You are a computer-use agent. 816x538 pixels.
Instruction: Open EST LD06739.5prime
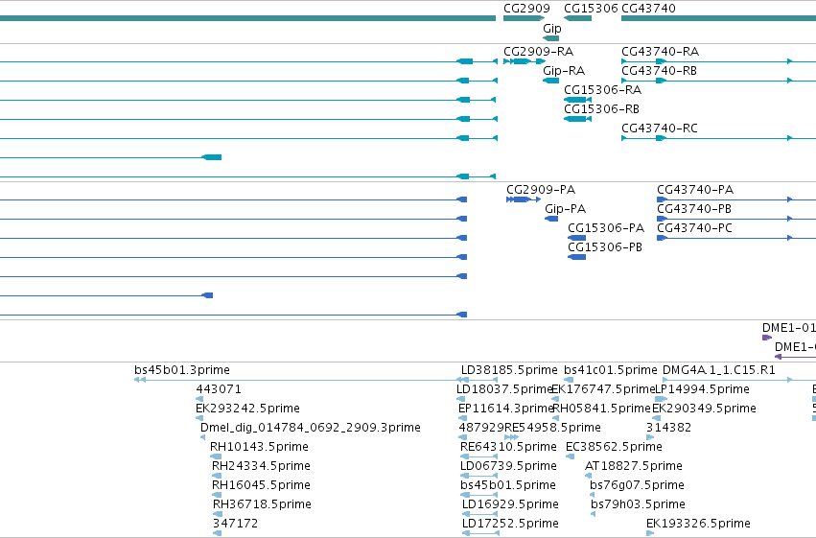pos(508,466)
